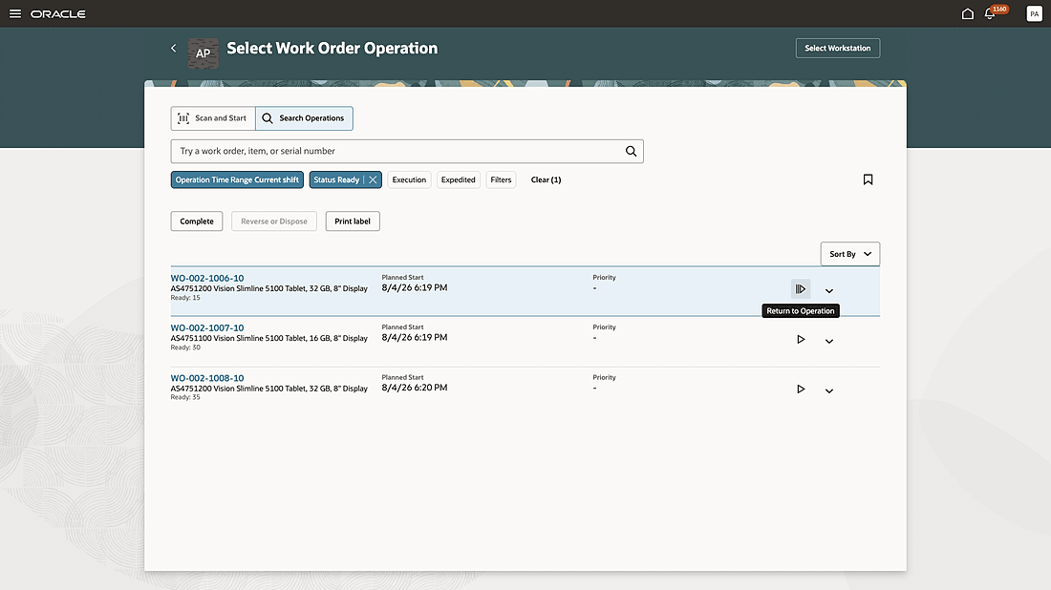The width and height of the screenshot is (1051, 590).
Task: Start operation WO-002-1007-10 with play icon
Action: pyautogui.click(x=801, y=340)
